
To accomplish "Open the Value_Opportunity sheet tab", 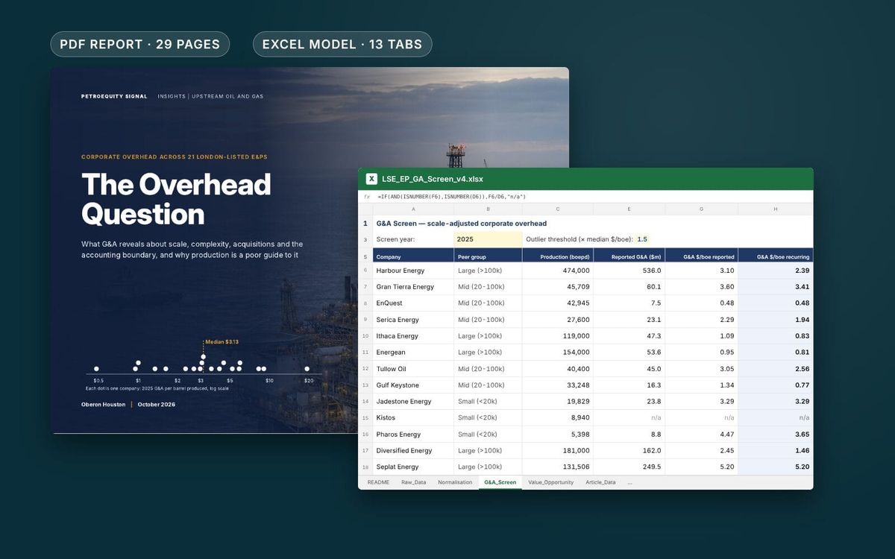I will coord(551,482).
